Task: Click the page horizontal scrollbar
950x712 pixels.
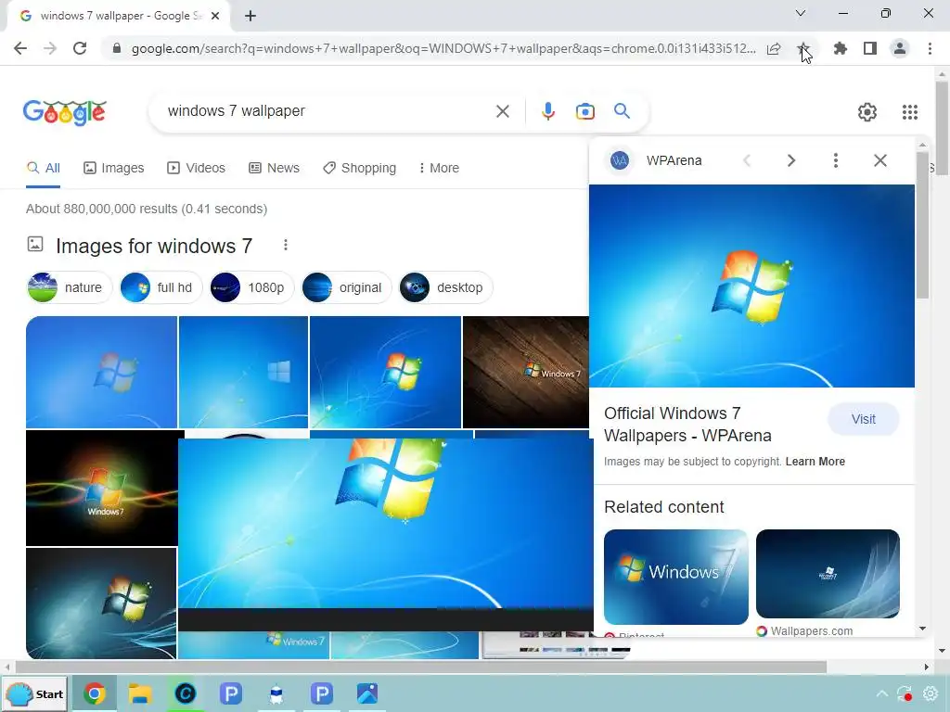Action: [421, 667]
